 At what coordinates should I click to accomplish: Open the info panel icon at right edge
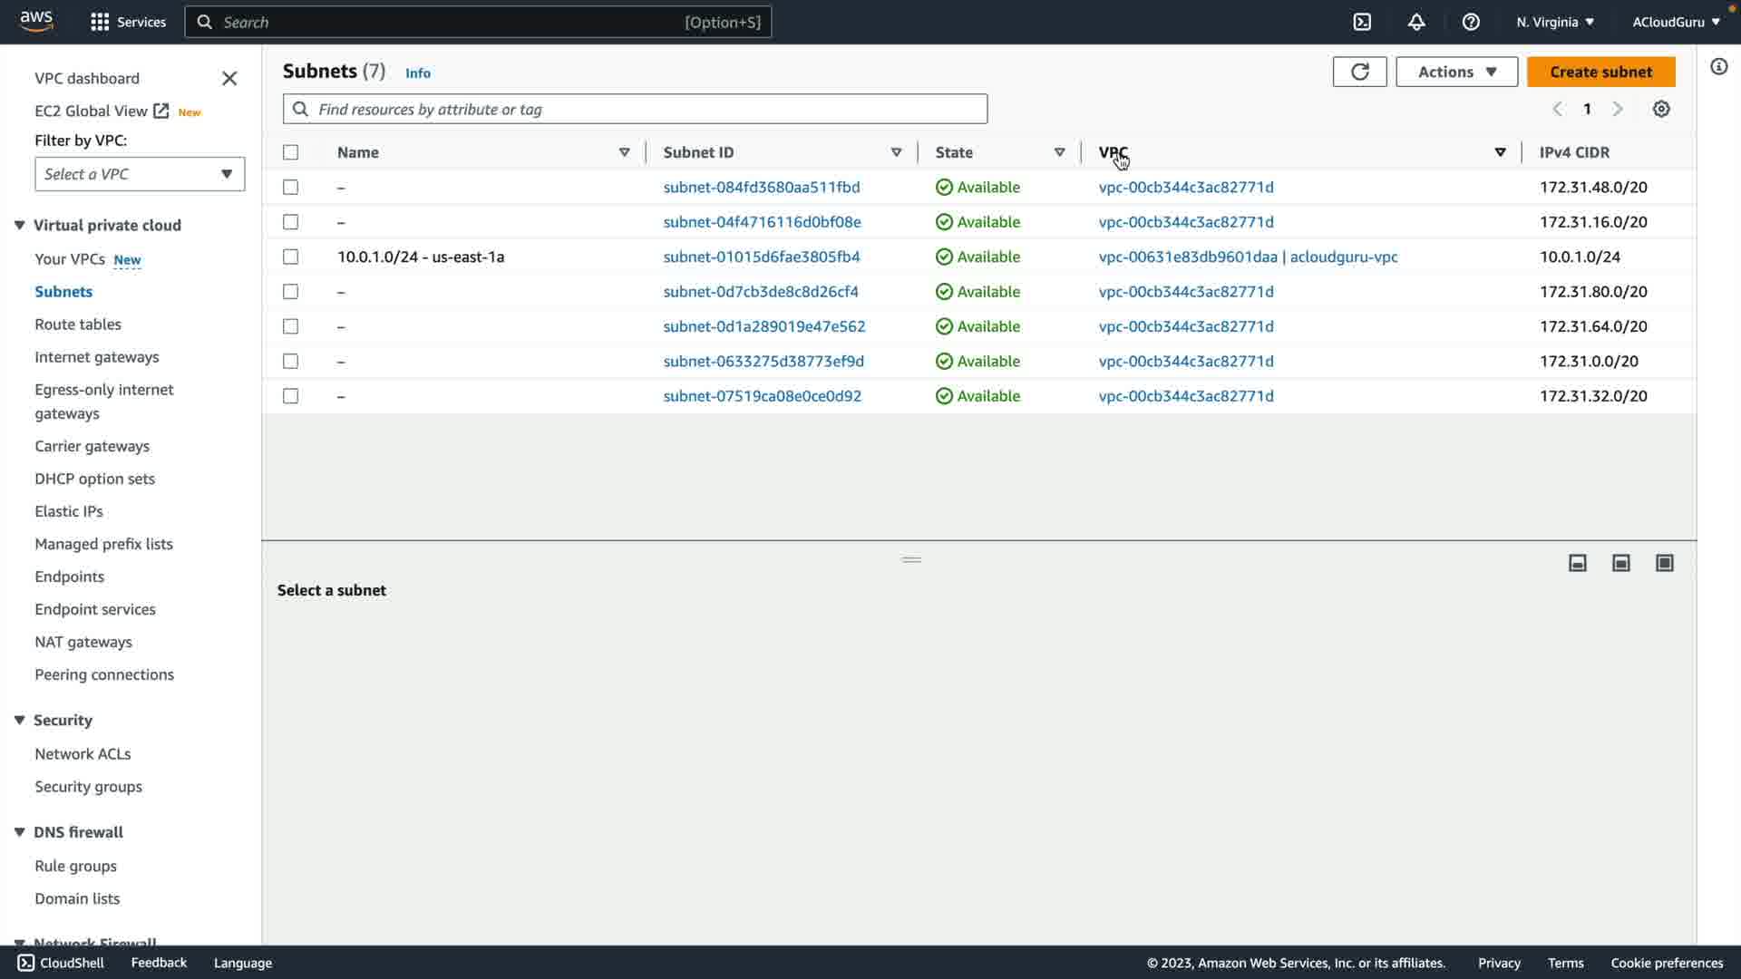coord(1719,66)
